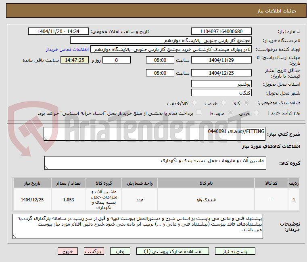This screenshot has width=307, height=262.
Task: Toggle the اسناد خزانه اسلامی payment checkbox
Action: 198,112
